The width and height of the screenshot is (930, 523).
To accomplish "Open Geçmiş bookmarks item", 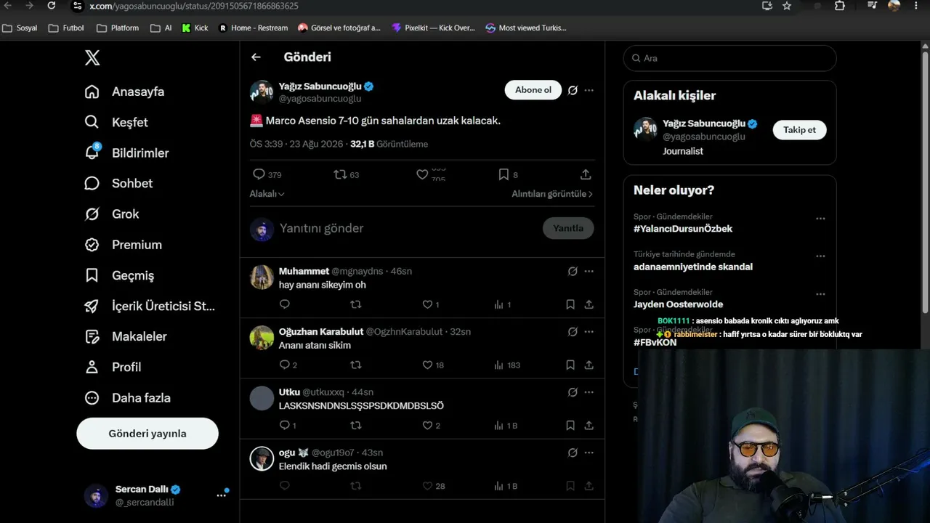I will [119, 275].
